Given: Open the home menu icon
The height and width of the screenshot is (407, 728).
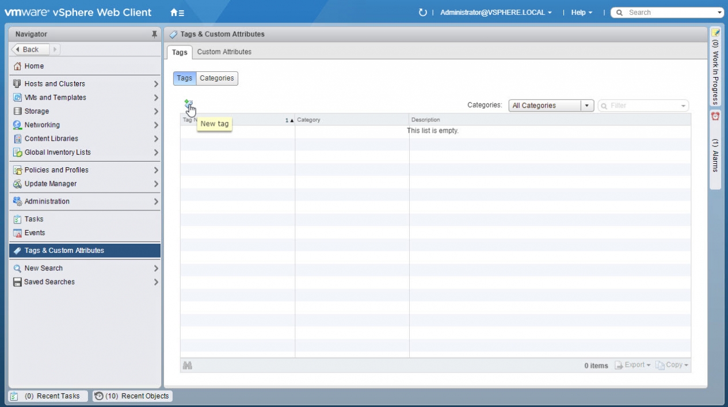Looking at the screenshot, I should (177, 13).
